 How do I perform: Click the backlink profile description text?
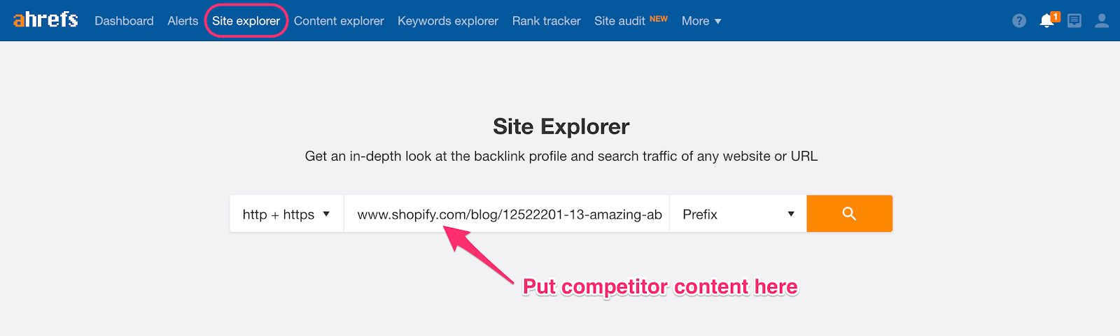point(561,156)
